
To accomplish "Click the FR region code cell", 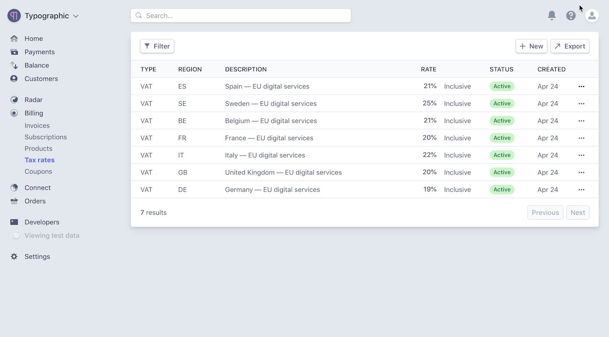I will [x=182, y=138].
